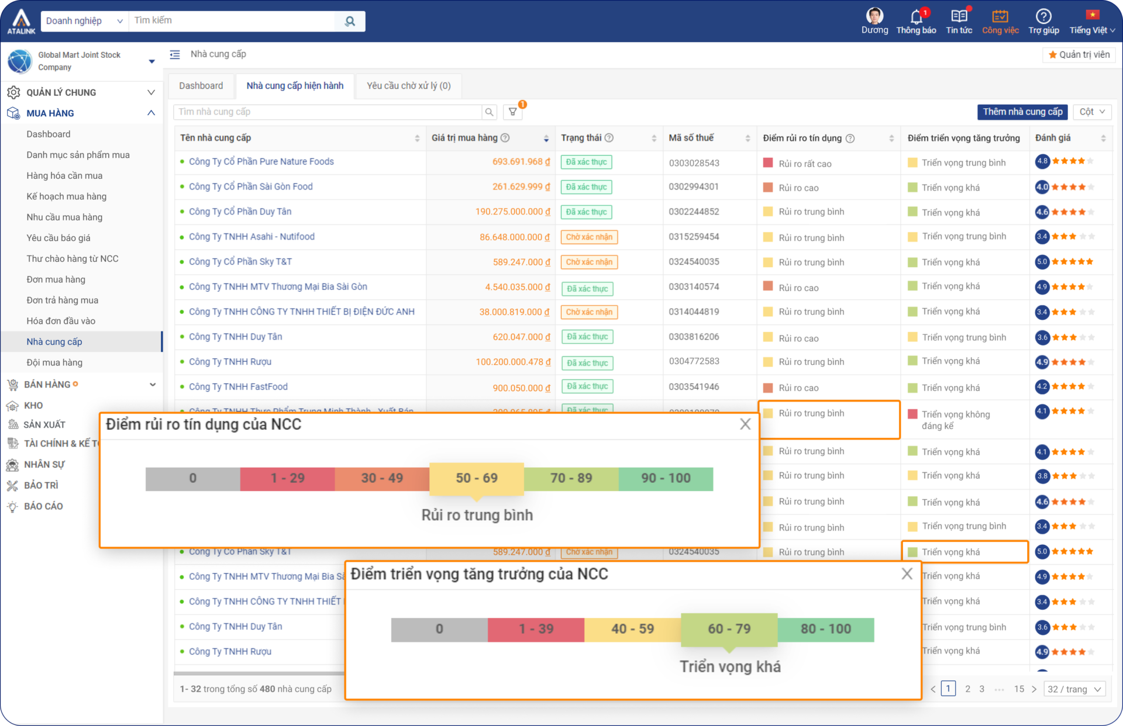Go to previous page arrow in pagination
Viewport: 1123px width, 726px height.
tap(933, 689)
